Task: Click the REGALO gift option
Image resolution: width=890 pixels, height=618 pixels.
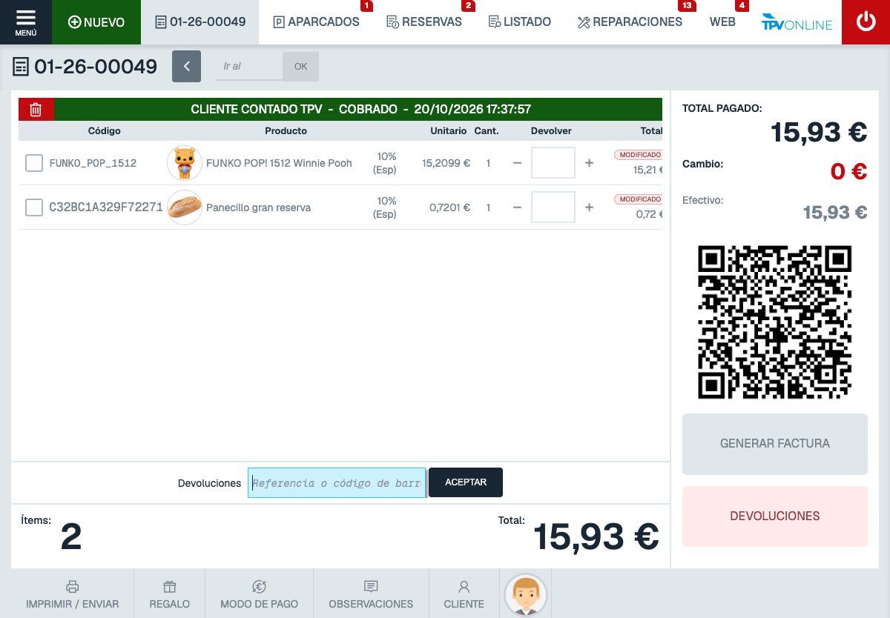Action: tap(170, 595)
